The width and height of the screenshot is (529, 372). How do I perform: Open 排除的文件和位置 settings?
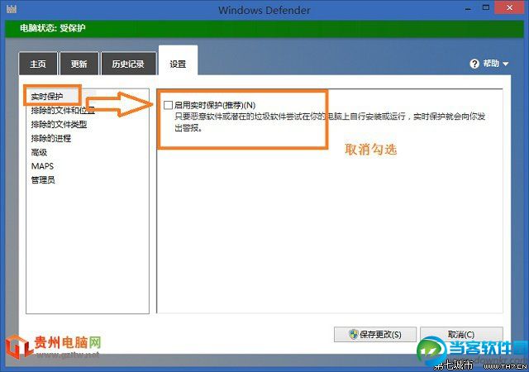63,111
